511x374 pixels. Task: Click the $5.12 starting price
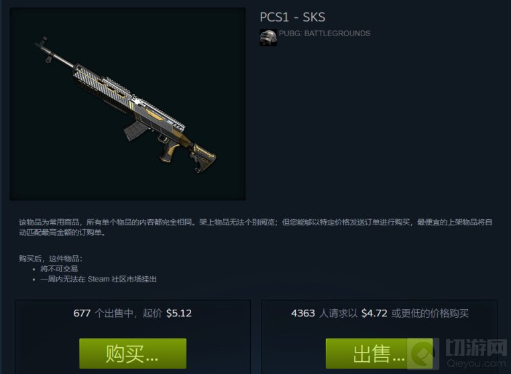click(x=179, y=314)
